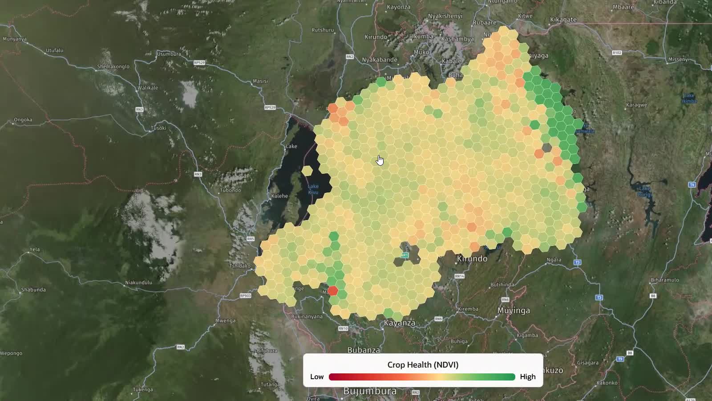Screen dimensions: 712x401
Task: Click the Kayonza town label
Action: coord(399,7)
